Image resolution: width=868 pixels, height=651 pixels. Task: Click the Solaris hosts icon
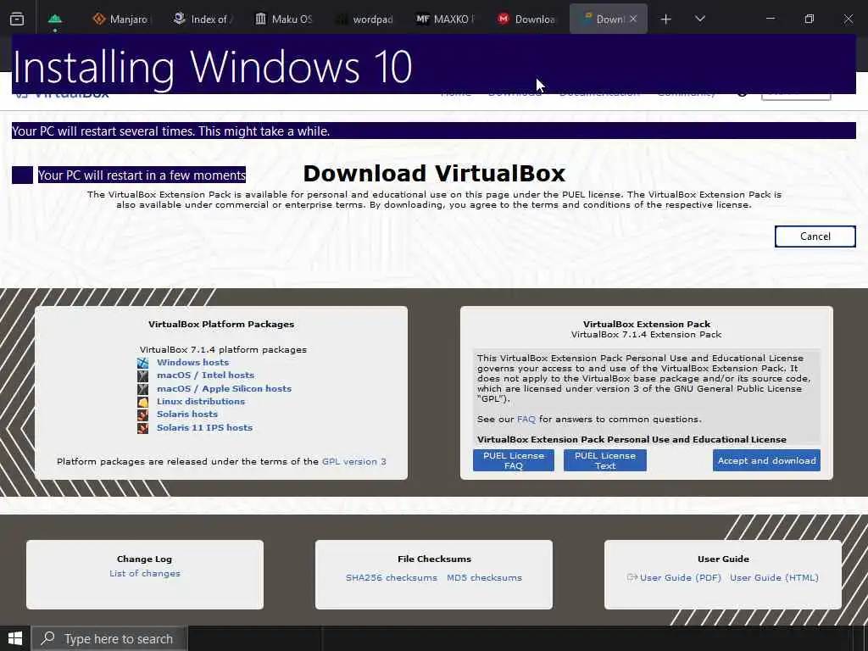(142, 415)
